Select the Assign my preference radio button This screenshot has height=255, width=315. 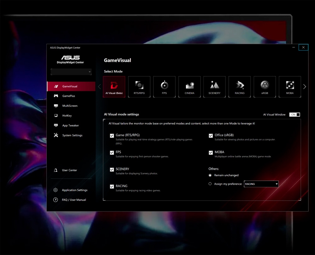click(x=210, y=184)
